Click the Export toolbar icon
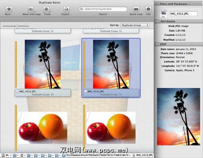The width and height of the screenshot is (203, 158). (67, 9)
